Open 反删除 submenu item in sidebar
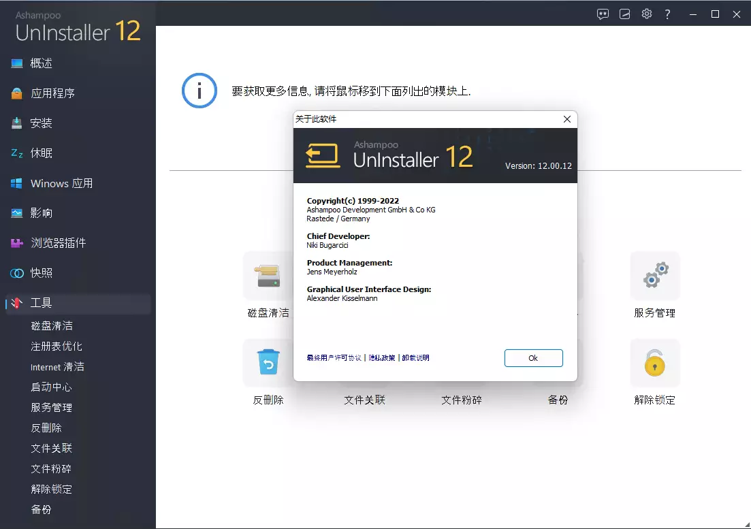Viewport: 751px width, 529px height. (x=46, y=428)
